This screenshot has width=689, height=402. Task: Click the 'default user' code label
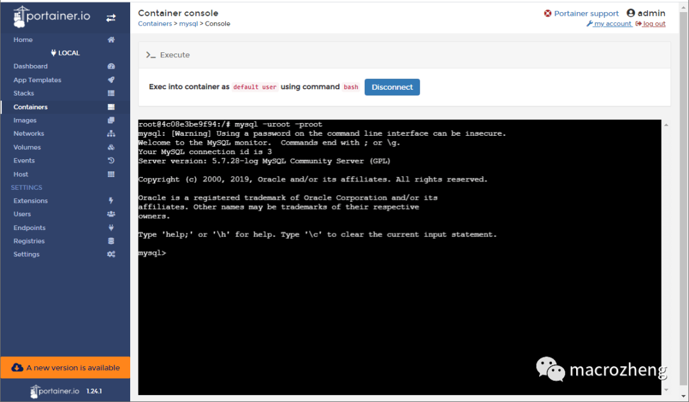coord(255,87)
